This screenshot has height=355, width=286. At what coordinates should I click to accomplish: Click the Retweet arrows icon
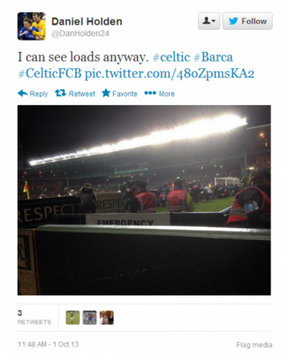pyautogui.click(x=60, y=93)
